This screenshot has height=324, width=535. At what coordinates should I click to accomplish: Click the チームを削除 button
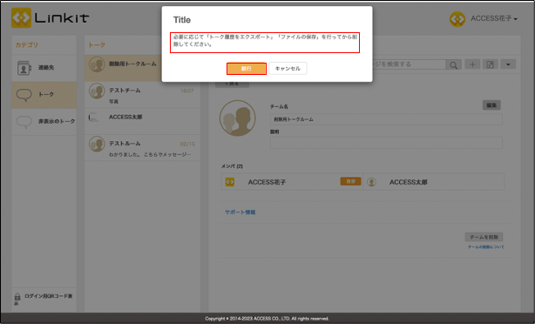pyautogui.click(x=484, y=237)
